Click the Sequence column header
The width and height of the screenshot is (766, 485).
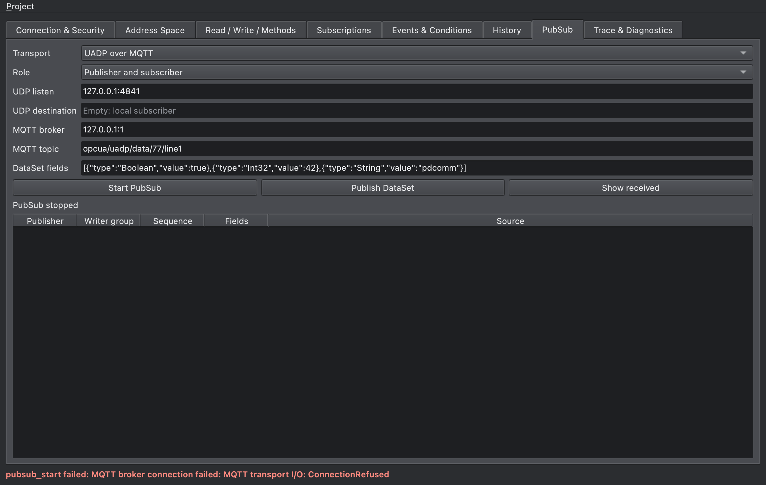[173, 221]
